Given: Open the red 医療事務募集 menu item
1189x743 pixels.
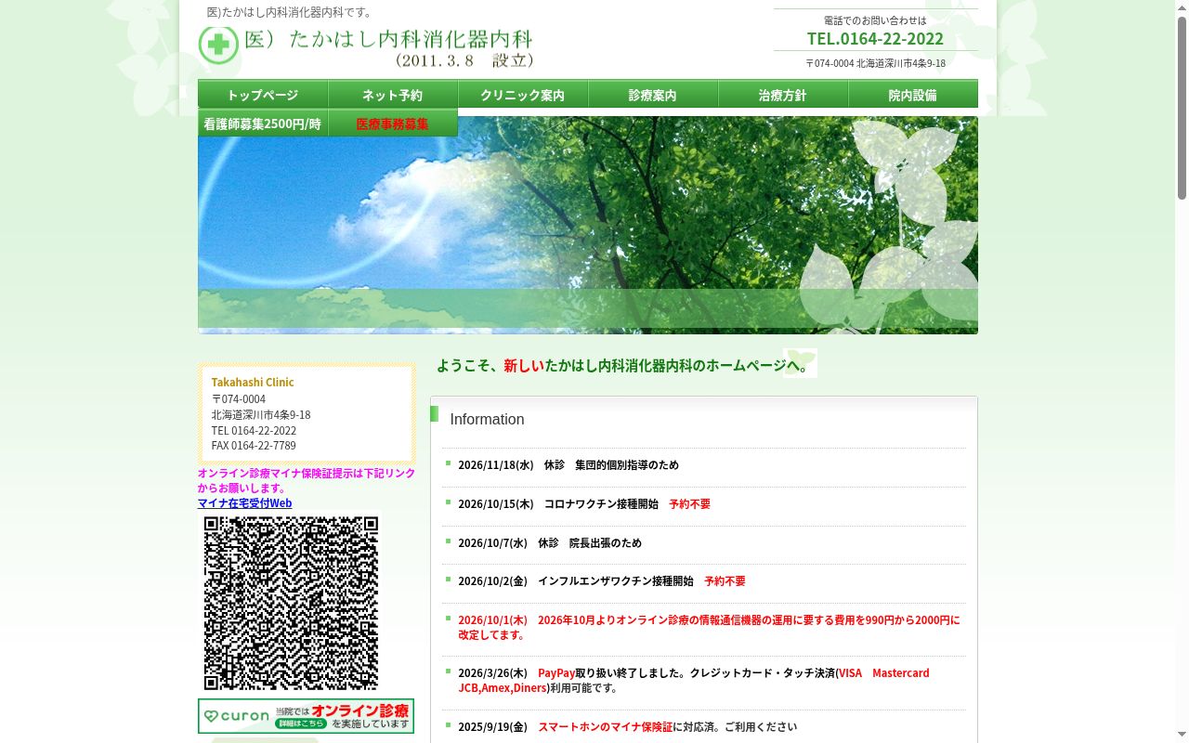Looking at the screenshot, I should click(393, 124).
